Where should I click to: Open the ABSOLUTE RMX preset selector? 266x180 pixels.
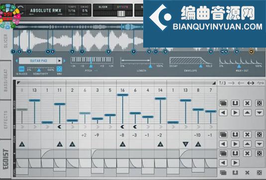45,10
